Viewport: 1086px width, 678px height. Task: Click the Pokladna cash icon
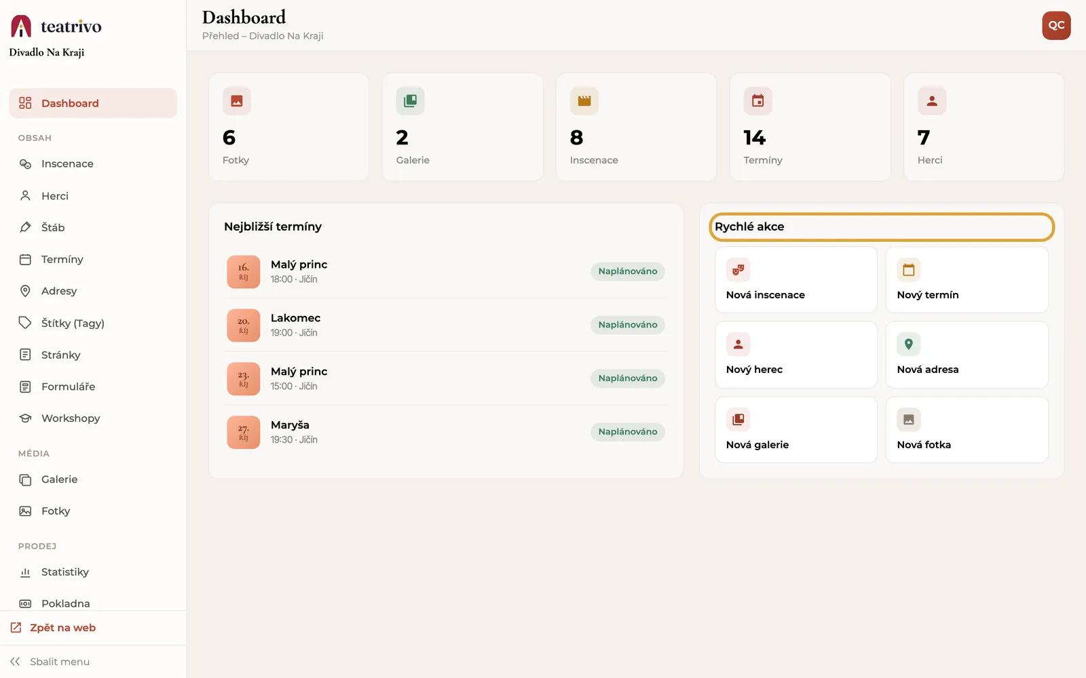(x=25, y=603)
